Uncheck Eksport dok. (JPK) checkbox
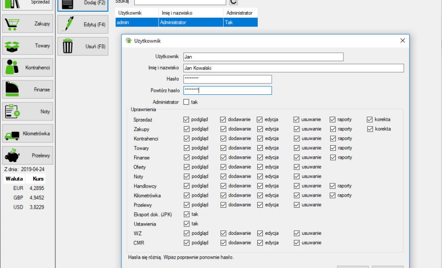442x268 pixels. coord(187,214)
